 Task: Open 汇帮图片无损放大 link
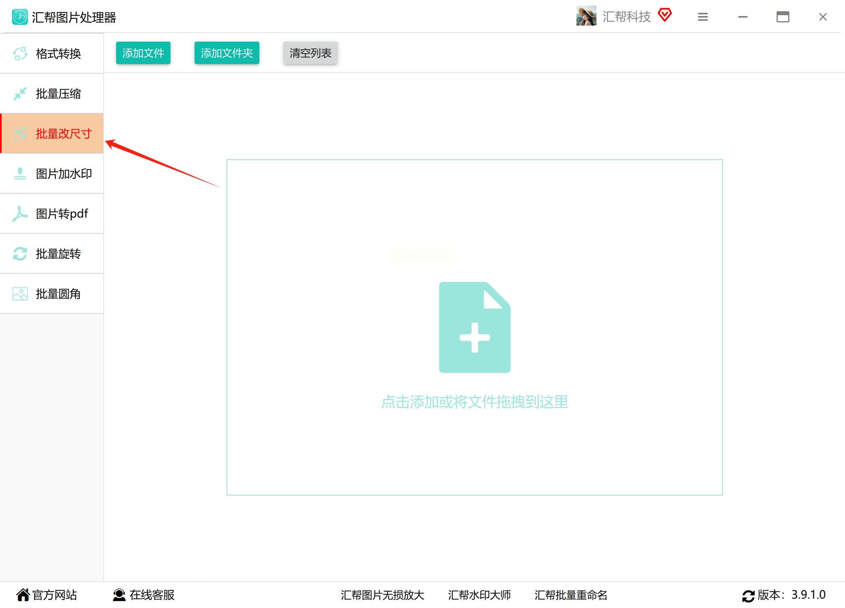coord(382,595)
